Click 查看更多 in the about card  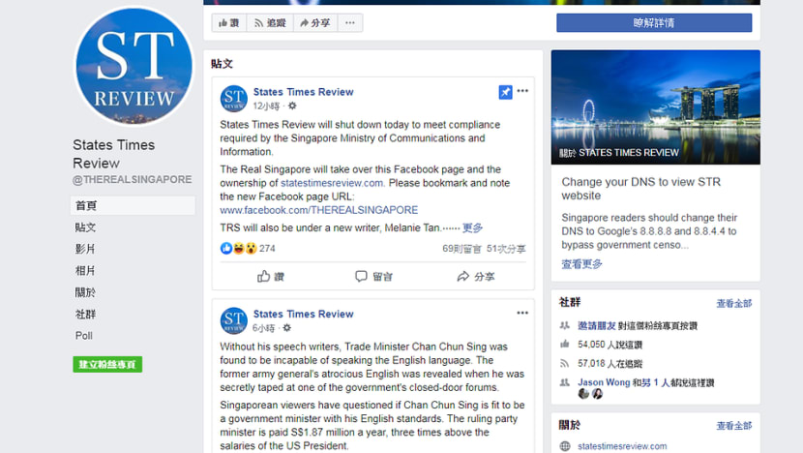581,264
